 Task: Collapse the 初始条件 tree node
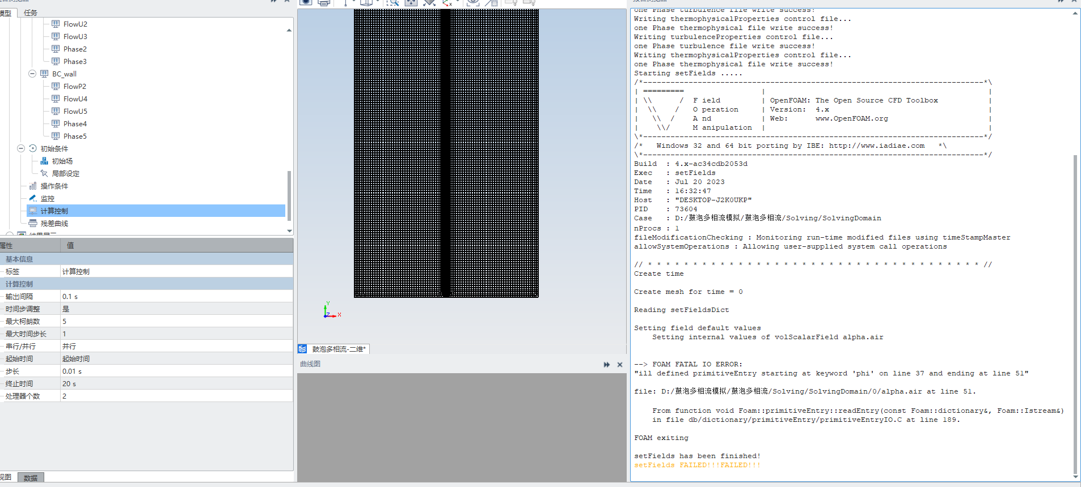click(x=21, y=148)
